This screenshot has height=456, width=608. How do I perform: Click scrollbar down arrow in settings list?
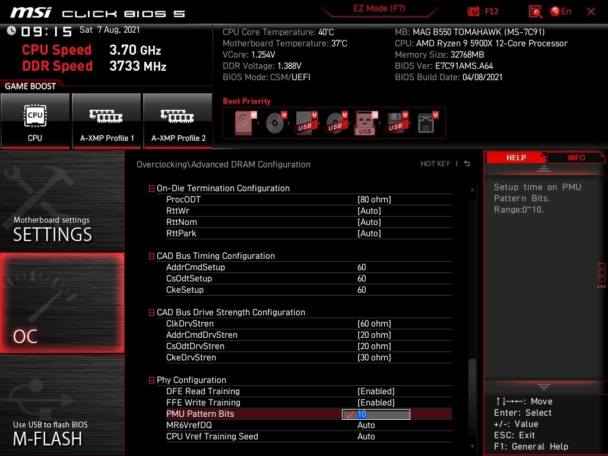click(x=472, y=446)
